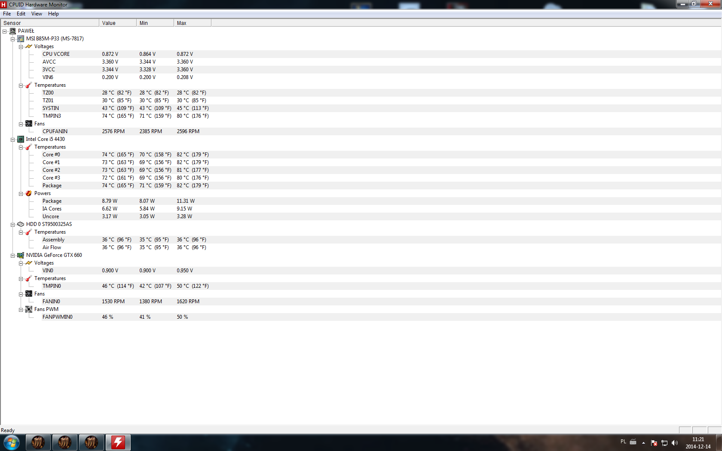
Task: Click the Voltages icon under MSI B85M-P33
Action: (x=29, y=46)
